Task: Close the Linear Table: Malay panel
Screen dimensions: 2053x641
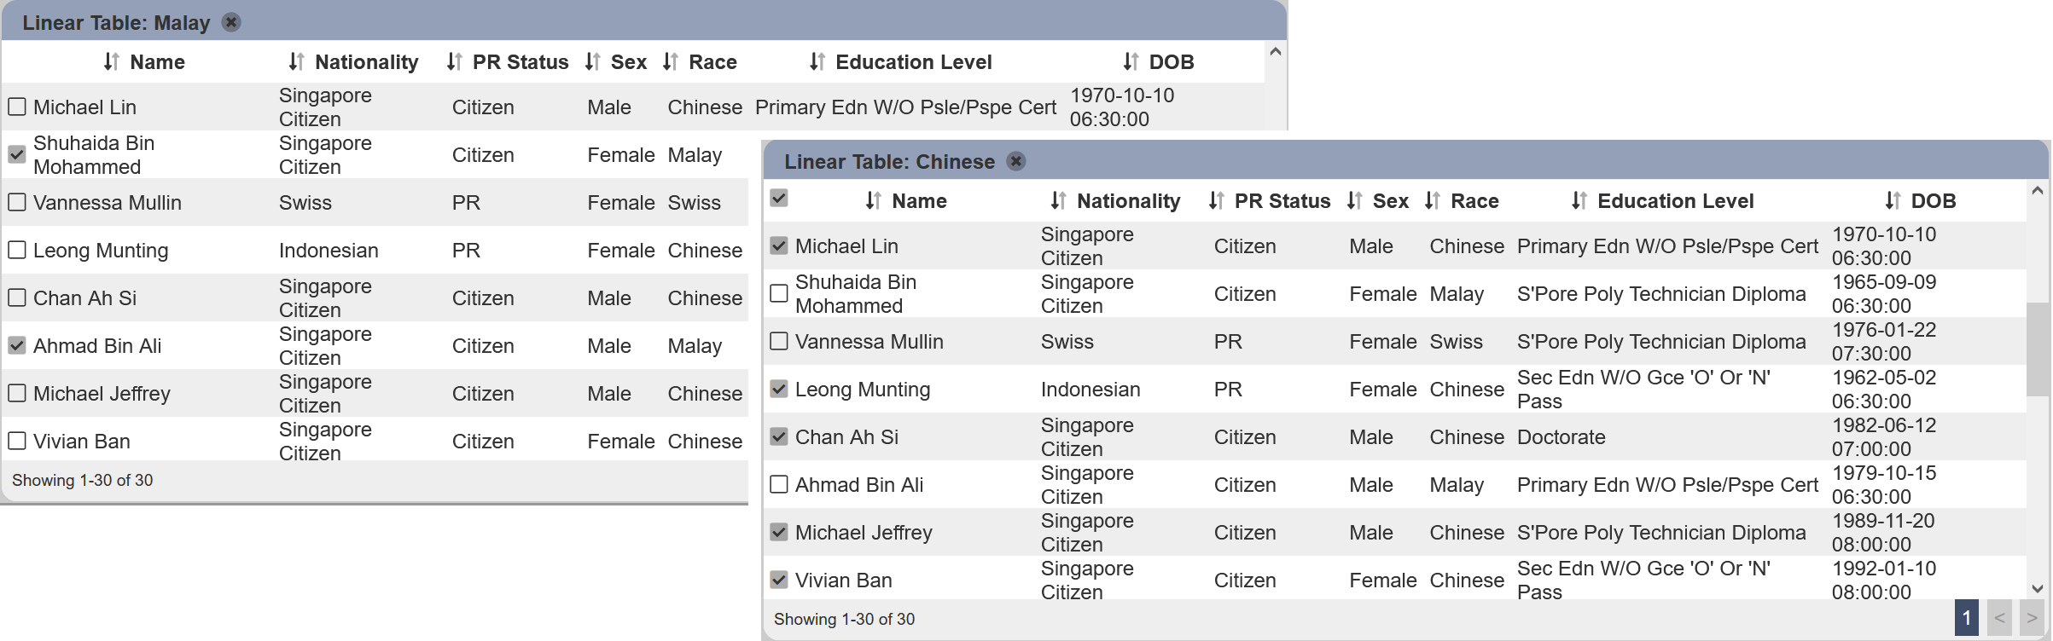Action: [231, 22]
